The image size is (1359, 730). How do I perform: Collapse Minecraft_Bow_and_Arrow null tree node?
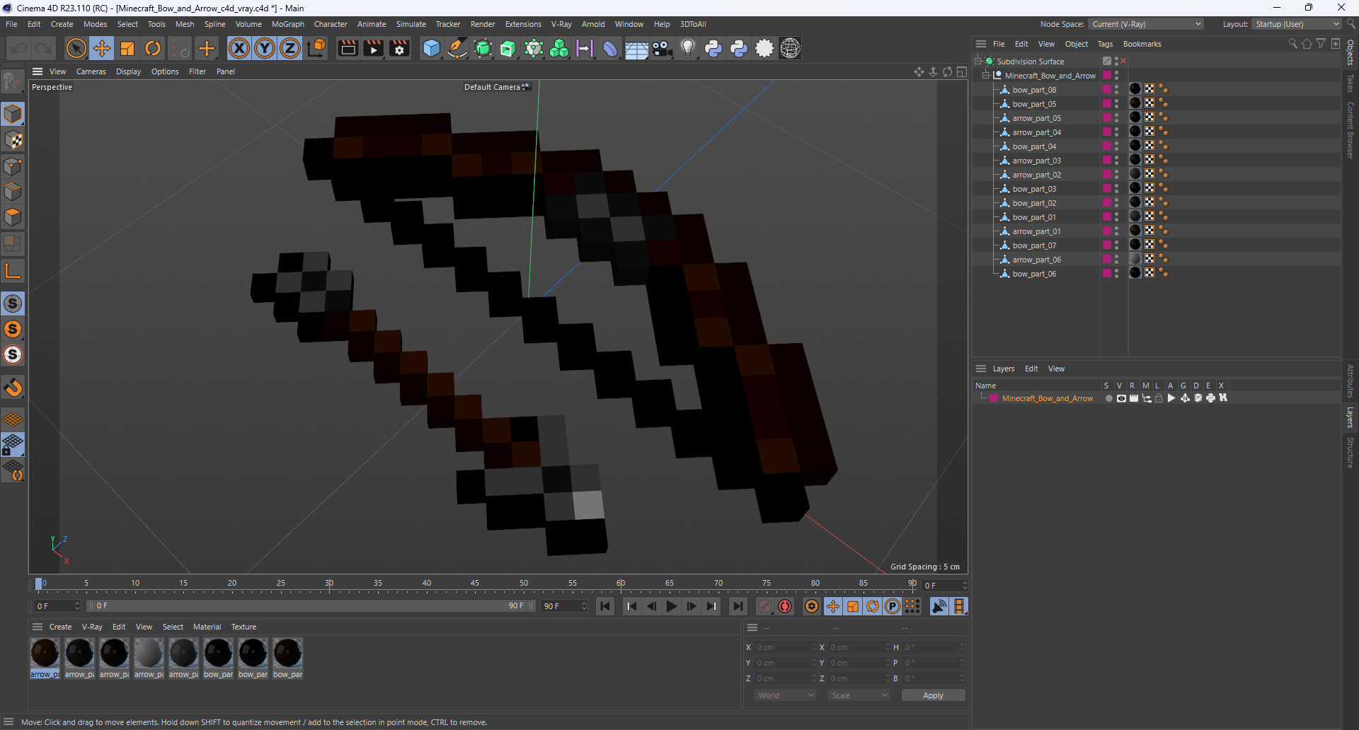[986, 75]
